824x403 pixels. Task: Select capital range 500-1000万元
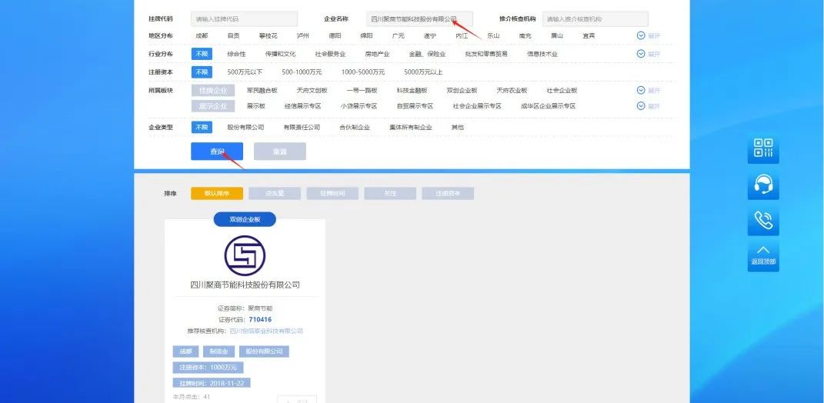302,72
